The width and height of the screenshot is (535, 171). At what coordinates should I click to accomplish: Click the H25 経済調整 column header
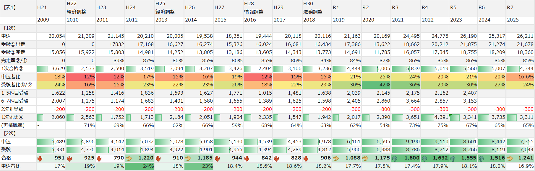pos(169,8)
